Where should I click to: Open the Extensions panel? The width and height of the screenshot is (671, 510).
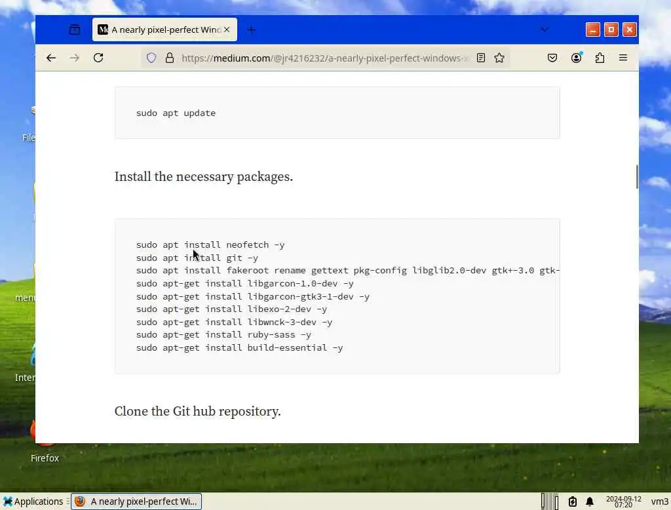[x=600, y=58]
